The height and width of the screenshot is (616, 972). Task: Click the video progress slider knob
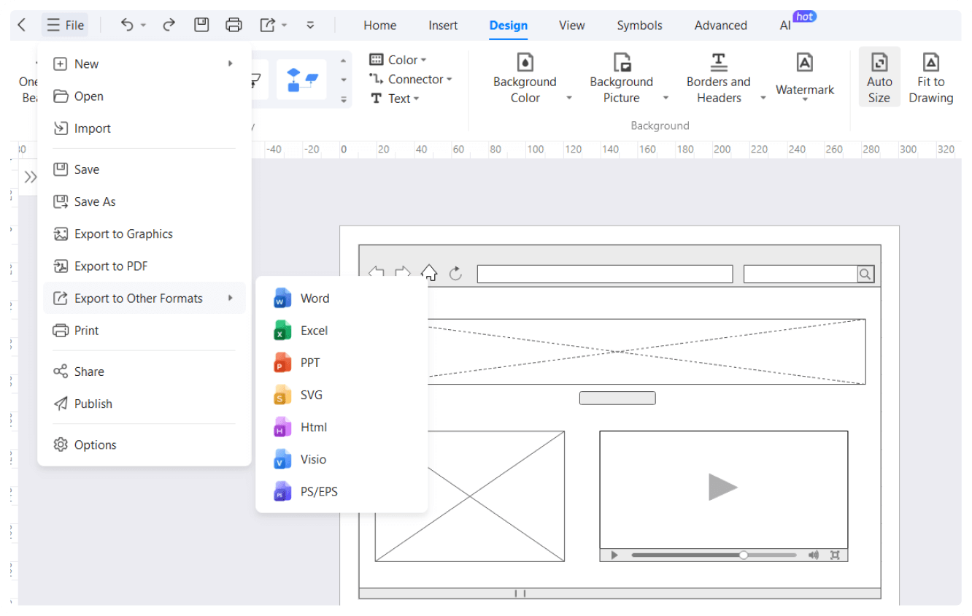[x=744, y=555]
